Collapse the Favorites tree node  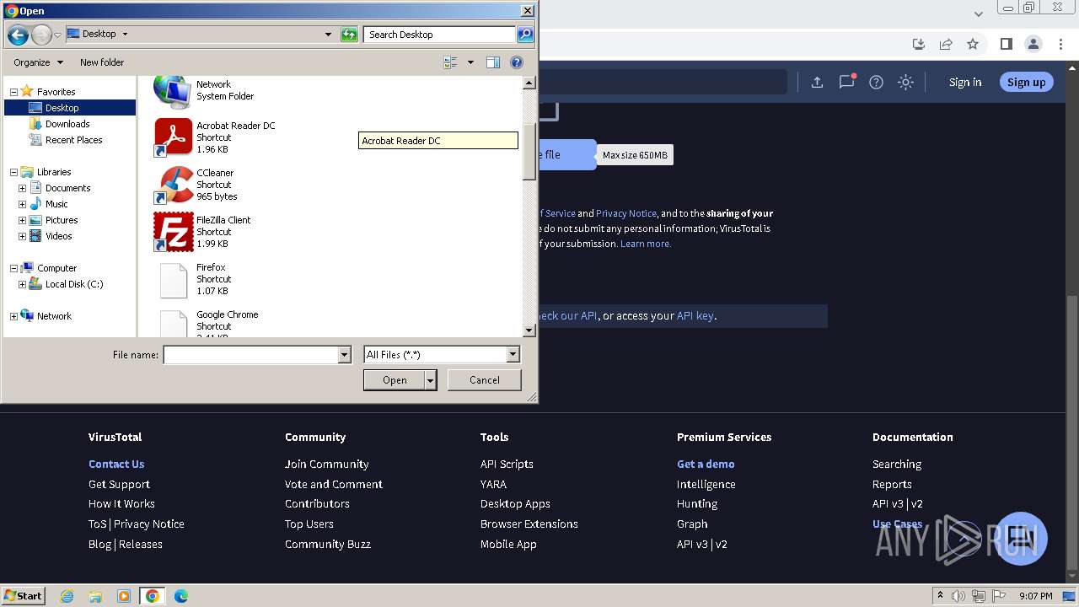click(x=13, y=92)
